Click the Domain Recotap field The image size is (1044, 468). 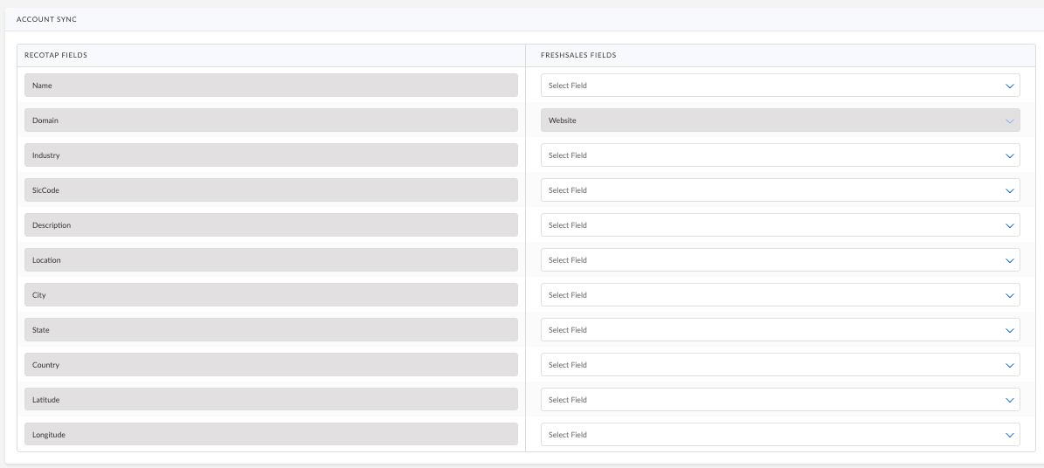[271, 120]
